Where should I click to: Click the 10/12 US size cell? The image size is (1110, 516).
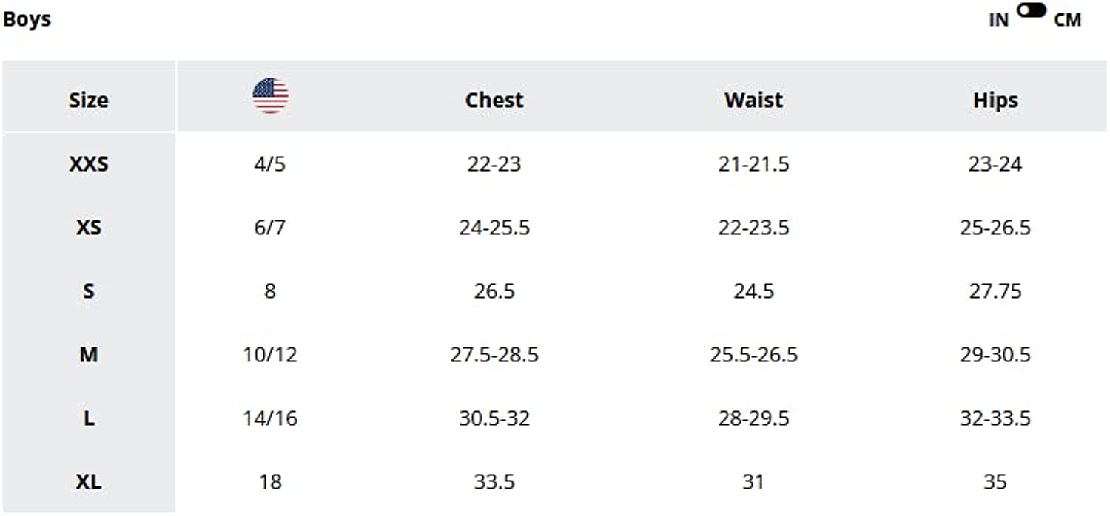[x=269, y=355]
